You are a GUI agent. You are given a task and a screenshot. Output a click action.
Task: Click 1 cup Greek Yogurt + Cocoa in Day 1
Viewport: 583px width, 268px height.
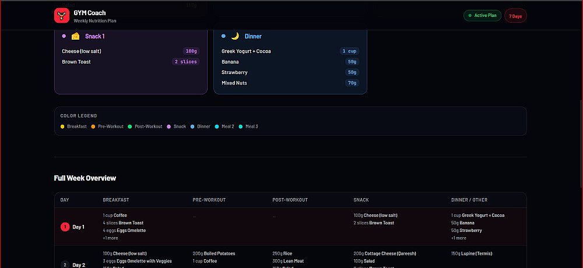(478, 215)
